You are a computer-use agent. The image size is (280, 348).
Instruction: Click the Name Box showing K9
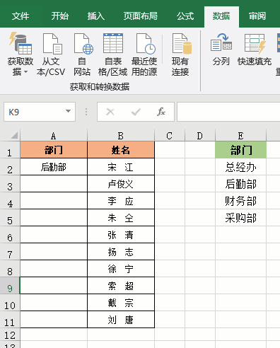(x=40, y=112)
